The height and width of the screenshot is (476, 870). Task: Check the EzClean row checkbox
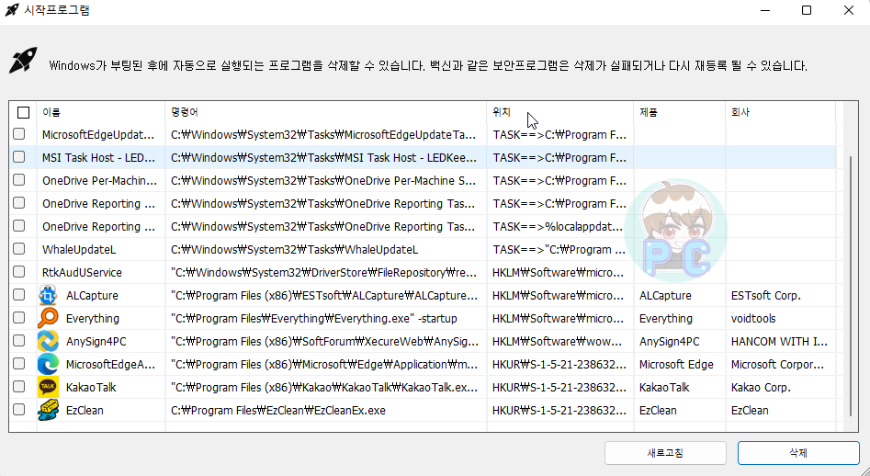[19, 410]
